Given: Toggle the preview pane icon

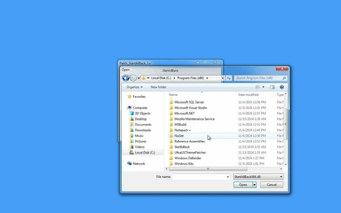Looking at the screenshot, I should (272, 87).
